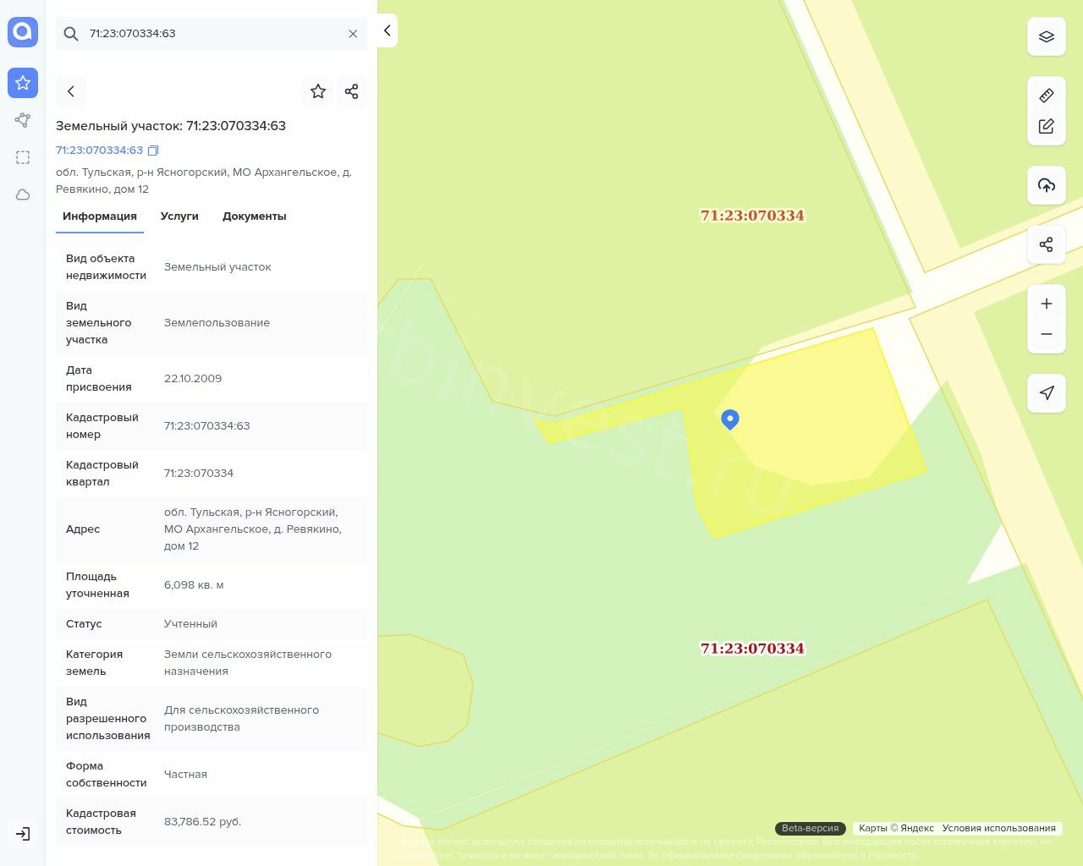The width and height of the screenshot is (1083, 866).
Task: Open the map layers panel
Action: pos(1046,36)
